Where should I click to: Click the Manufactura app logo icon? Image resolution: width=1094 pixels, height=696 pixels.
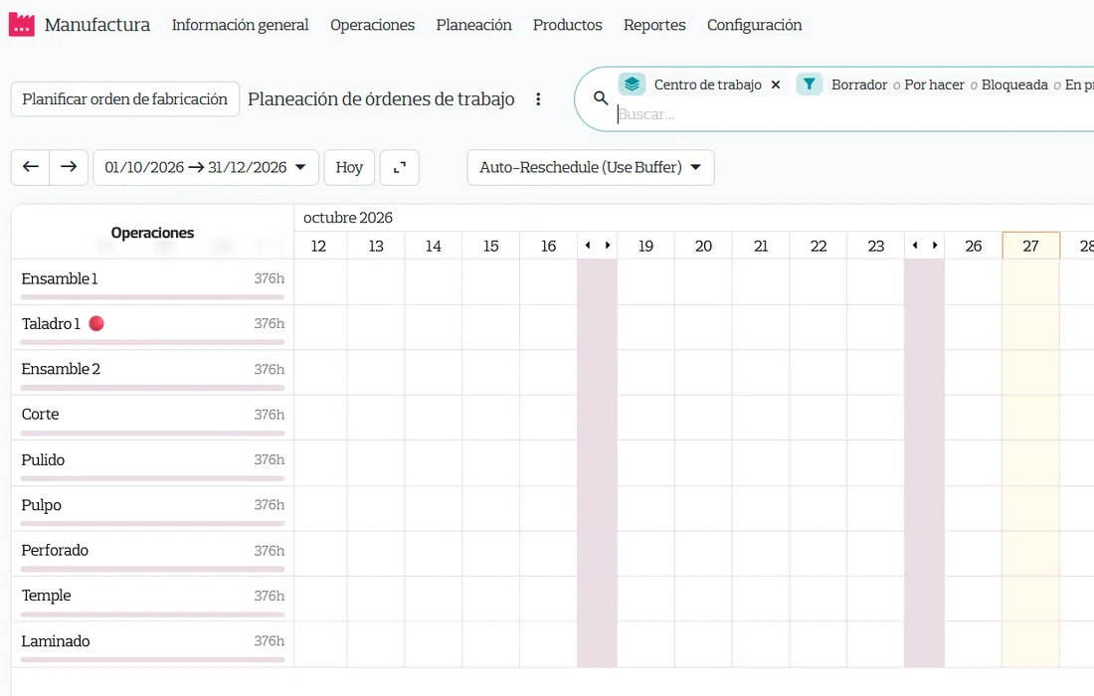pos(22,25)
